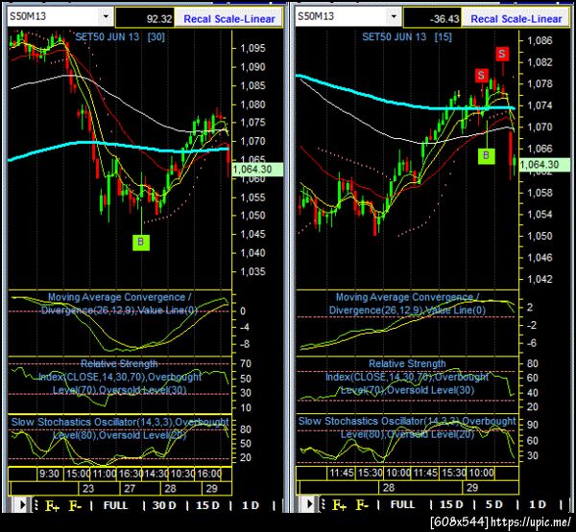Image resolution: width=576 pixels, height=532 pixels.
Task: Click F- zoom icon in left chart
Action: click(x=75, y=505)
